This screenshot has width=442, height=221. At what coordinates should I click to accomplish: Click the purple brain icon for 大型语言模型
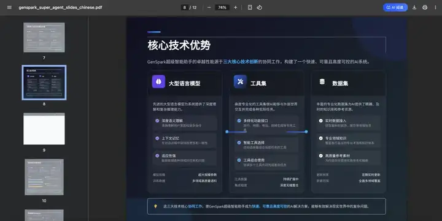click(x=159, y=81)
